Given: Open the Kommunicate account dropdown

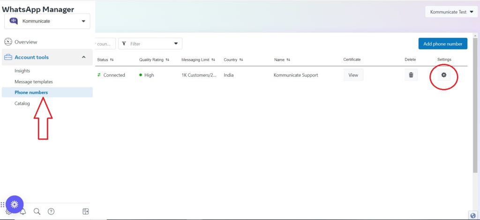Looking at the screenshot, I should [47, 21].
